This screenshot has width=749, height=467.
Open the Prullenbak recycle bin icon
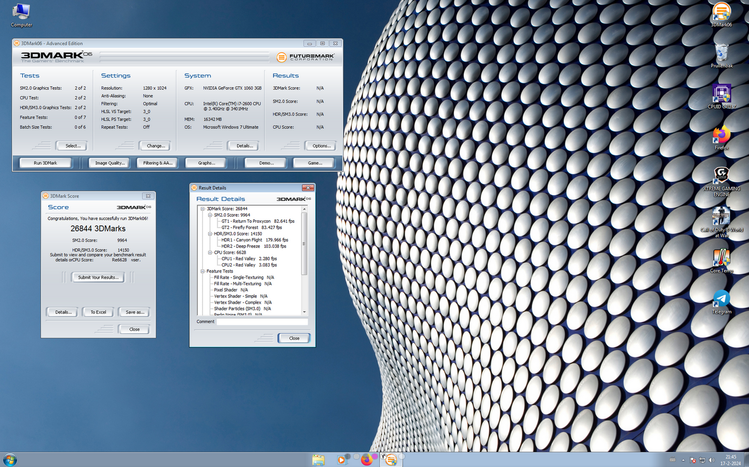pyautogui.click(x=721, y=55)
